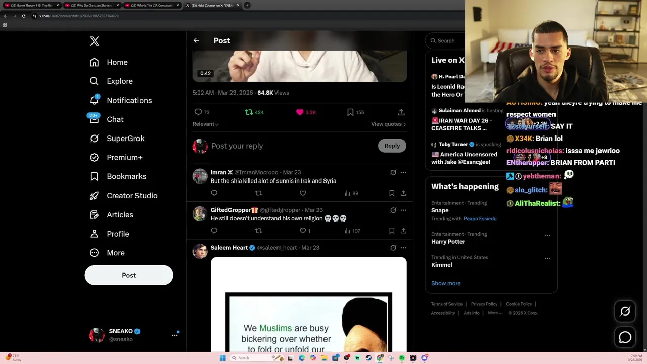
Task: Toggle bookmark on Imran's reply
Action: pos(392,193)
